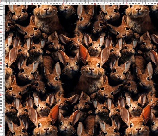Click the red 30 mark on top ruler
The width and height of the screenshot is (158, 136).
point(95,4)
